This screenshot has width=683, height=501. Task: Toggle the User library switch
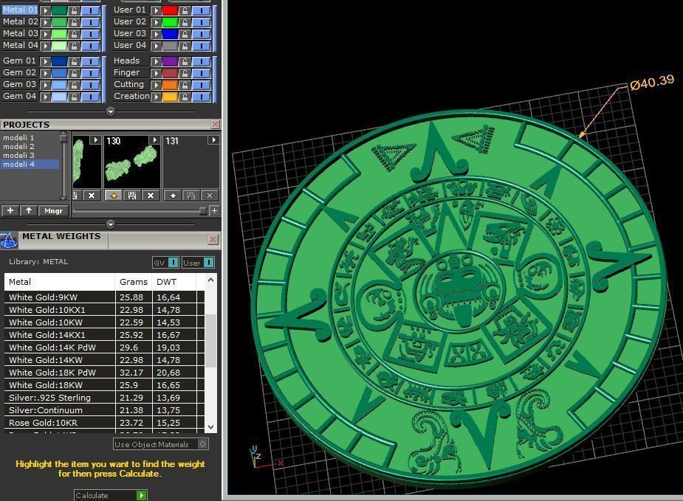(x=198, y=263)
